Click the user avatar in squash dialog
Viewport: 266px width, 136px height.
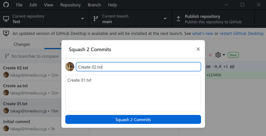pos(70,67)
